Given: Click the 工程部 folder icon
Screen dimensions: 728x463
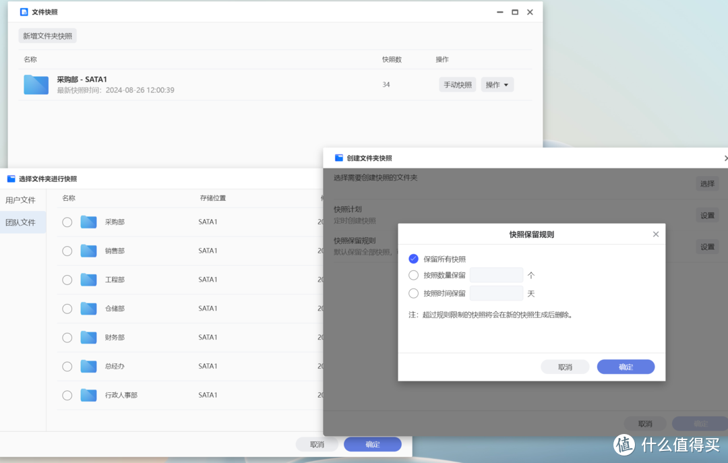Looking at the screenshot, I should click(x=88, y=279).
